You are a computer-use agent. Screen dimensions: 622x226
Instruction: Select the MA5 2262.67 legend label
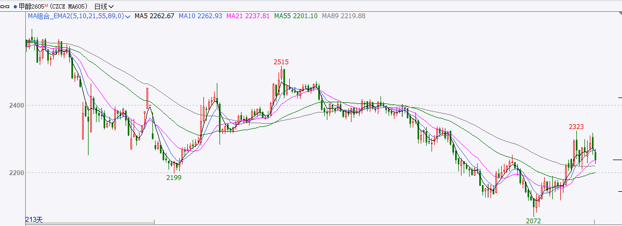(154, 17)
